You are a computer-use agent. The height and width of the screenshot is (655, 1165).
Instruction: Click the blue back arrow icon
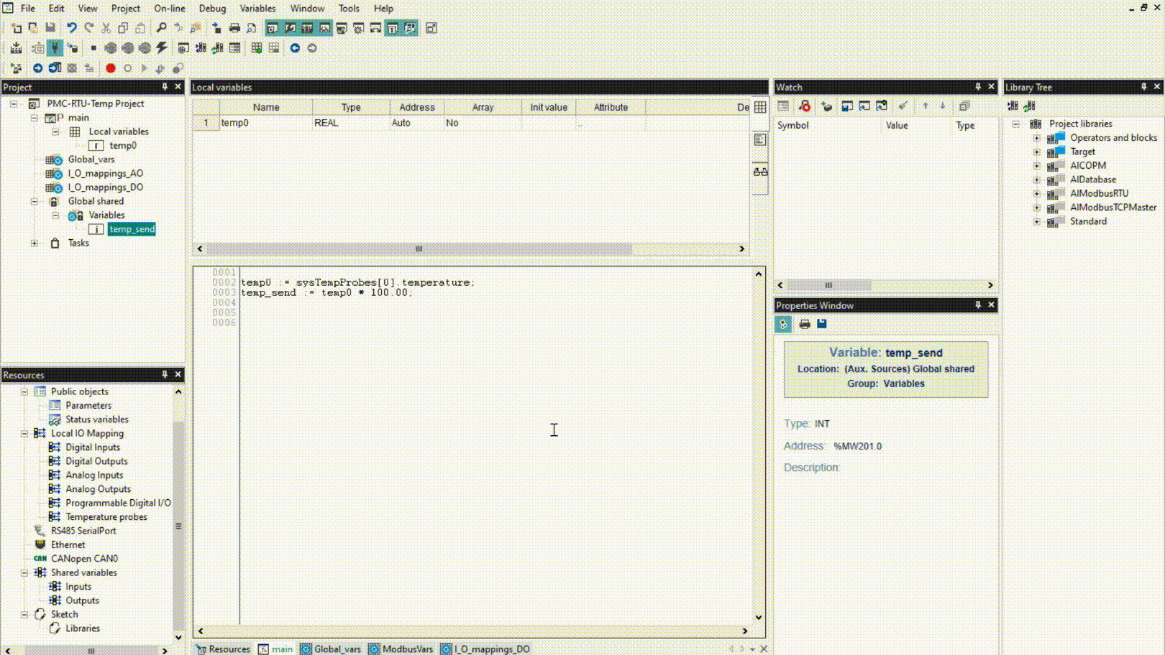pyautogui.click(x=295, y=48)
